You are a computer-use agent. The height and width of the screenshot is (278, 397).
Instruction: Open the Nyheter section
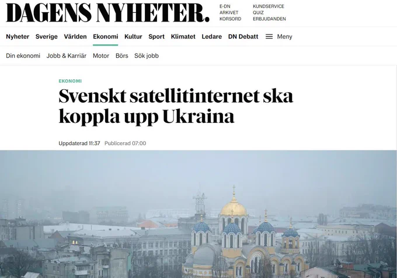(x=18, y=37)
